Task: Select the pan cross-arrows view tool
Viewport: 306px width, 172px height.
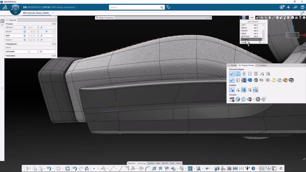Action: [x=266, y=18]
